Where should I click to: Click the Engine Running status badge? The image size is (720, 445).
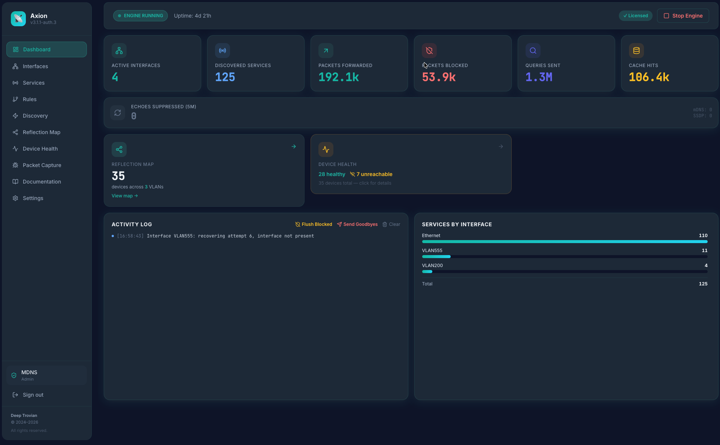click(140, 16)
